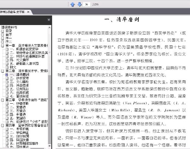Open bookmark 目录
The width and height of the screenshot is (190, 149).
pyautogui.click(x=9, y=31)
